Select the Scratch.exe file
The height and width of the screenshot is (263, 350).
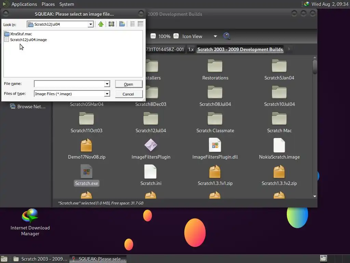[x=86, y=175]
